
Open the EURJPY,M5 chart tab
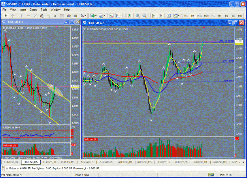(68, 162)
